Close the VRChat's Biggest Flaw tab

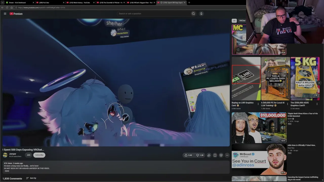154,3
